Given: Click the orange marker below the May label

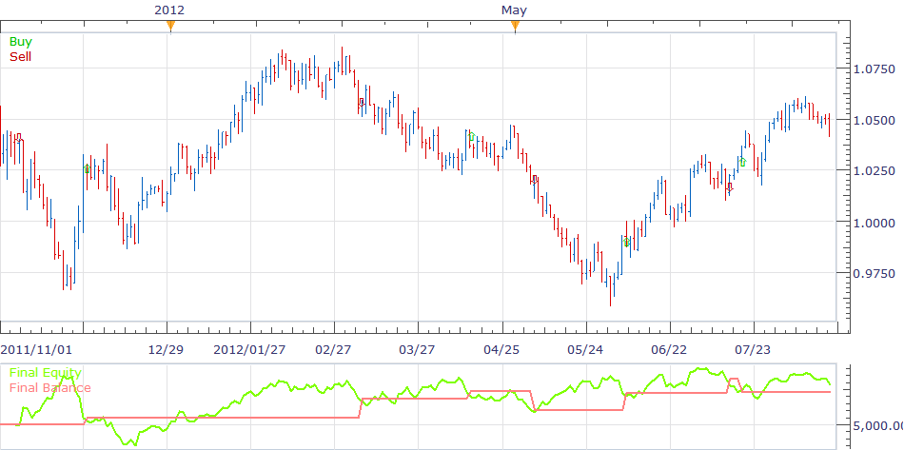Looking at the screenshot, I should pos(515,26).
